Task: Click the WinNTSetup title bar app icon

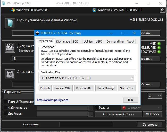Action: (4, 3)
